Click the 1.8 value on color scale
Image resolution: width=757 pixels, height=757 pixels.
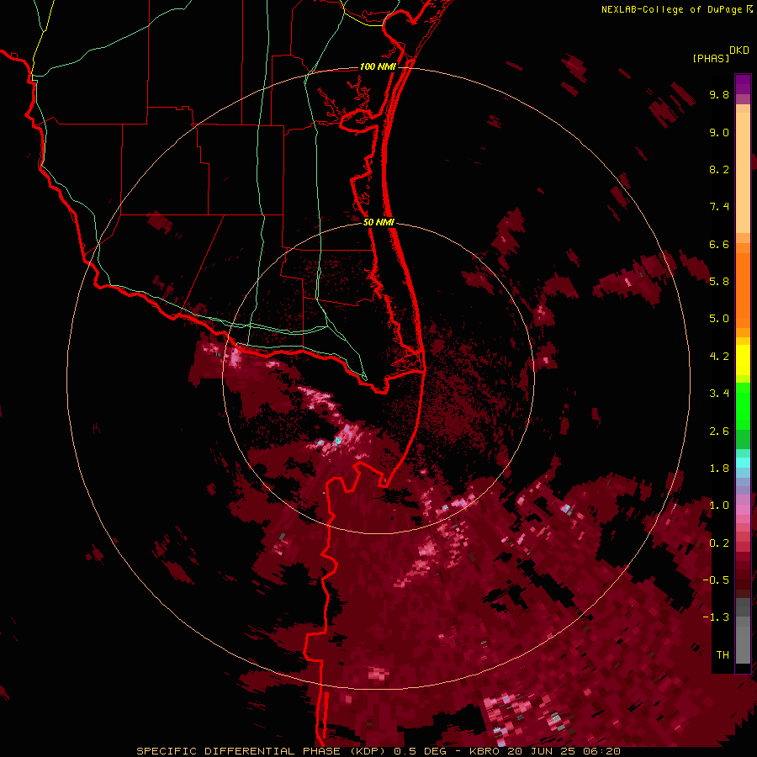tap(719, 468)
